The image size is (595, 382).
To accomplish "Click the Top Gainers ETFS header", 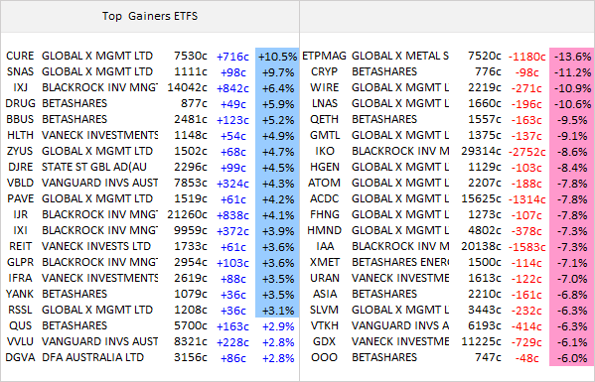I will click(150, 16).
